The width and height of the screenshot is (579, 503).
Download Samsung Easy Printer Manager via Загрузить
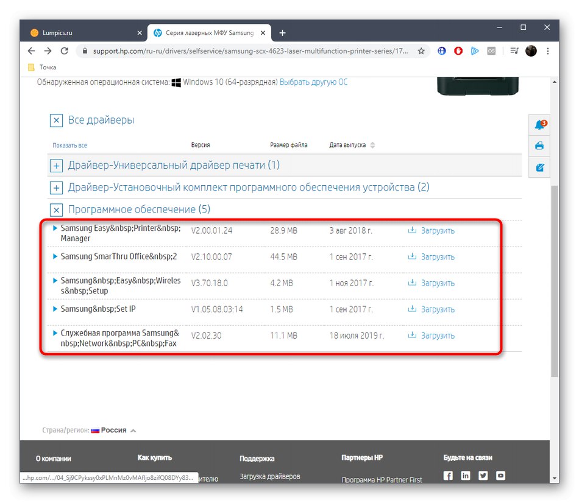432,231
